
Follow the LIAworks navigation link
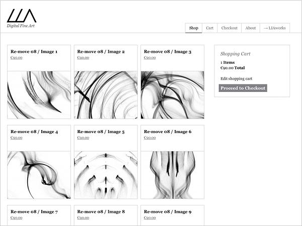pyautogui.click(x=274, y=28)
